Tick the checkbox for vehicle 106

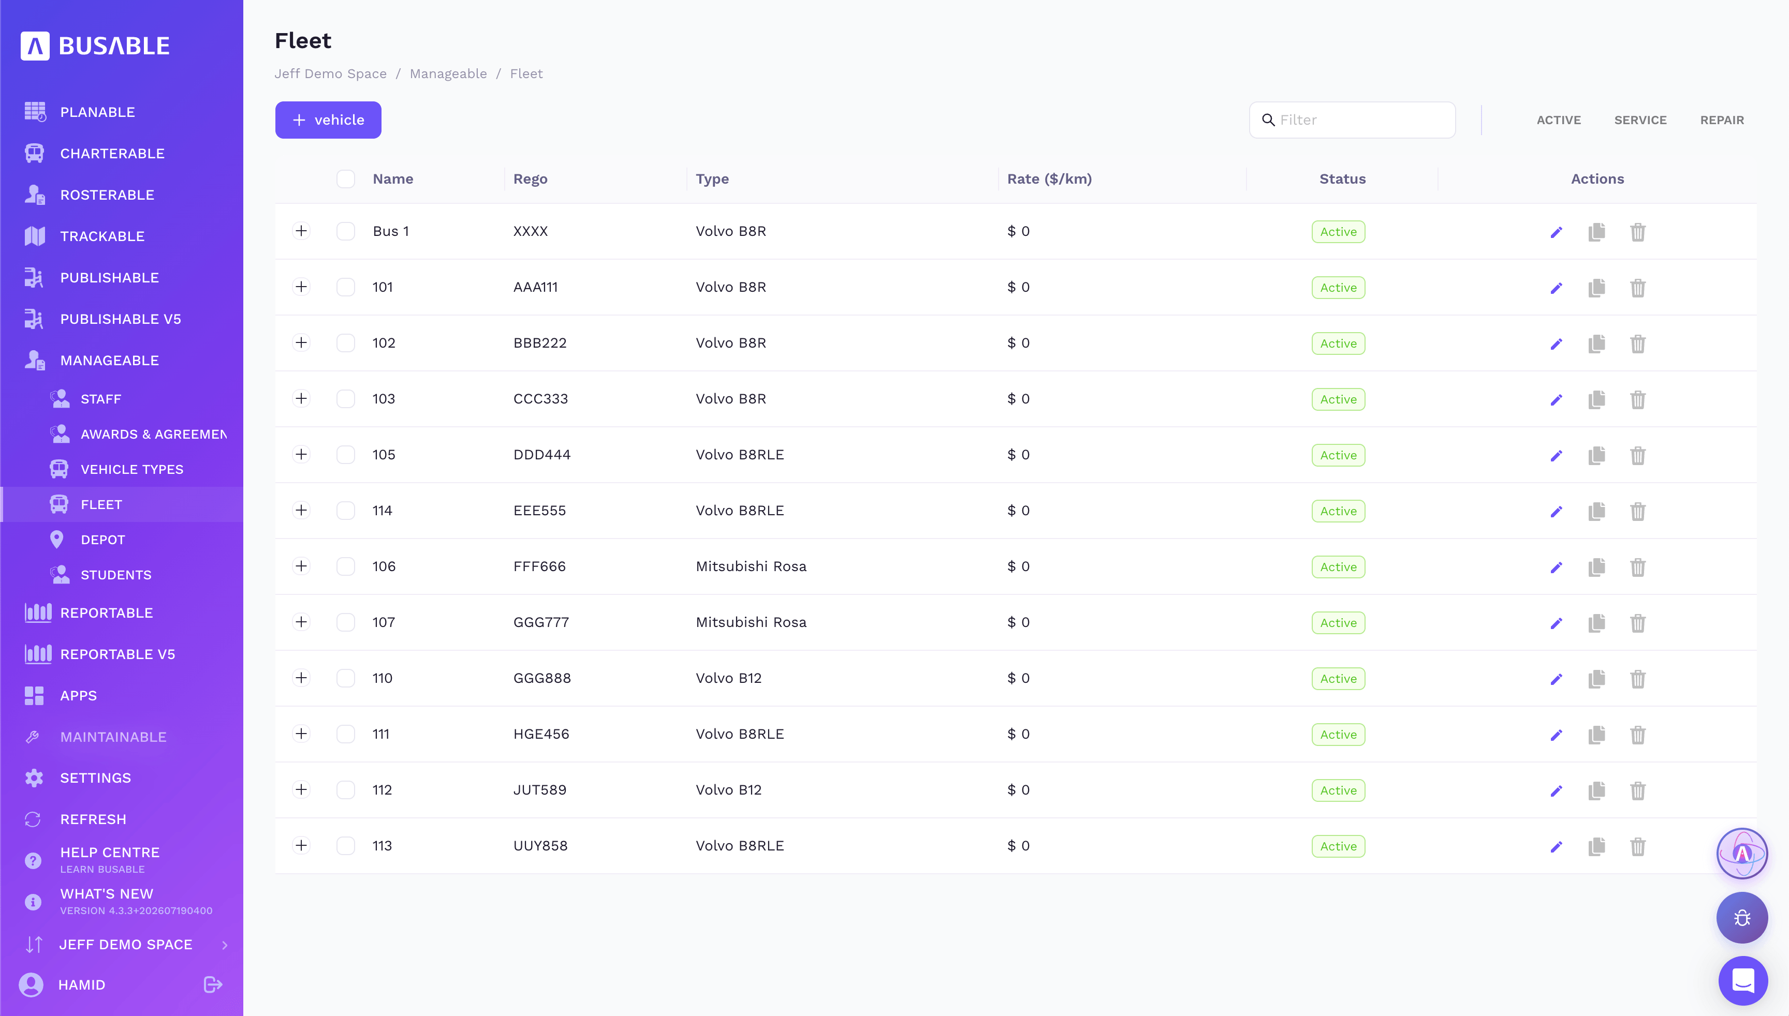pyautogui.click(x=346, y=566)
